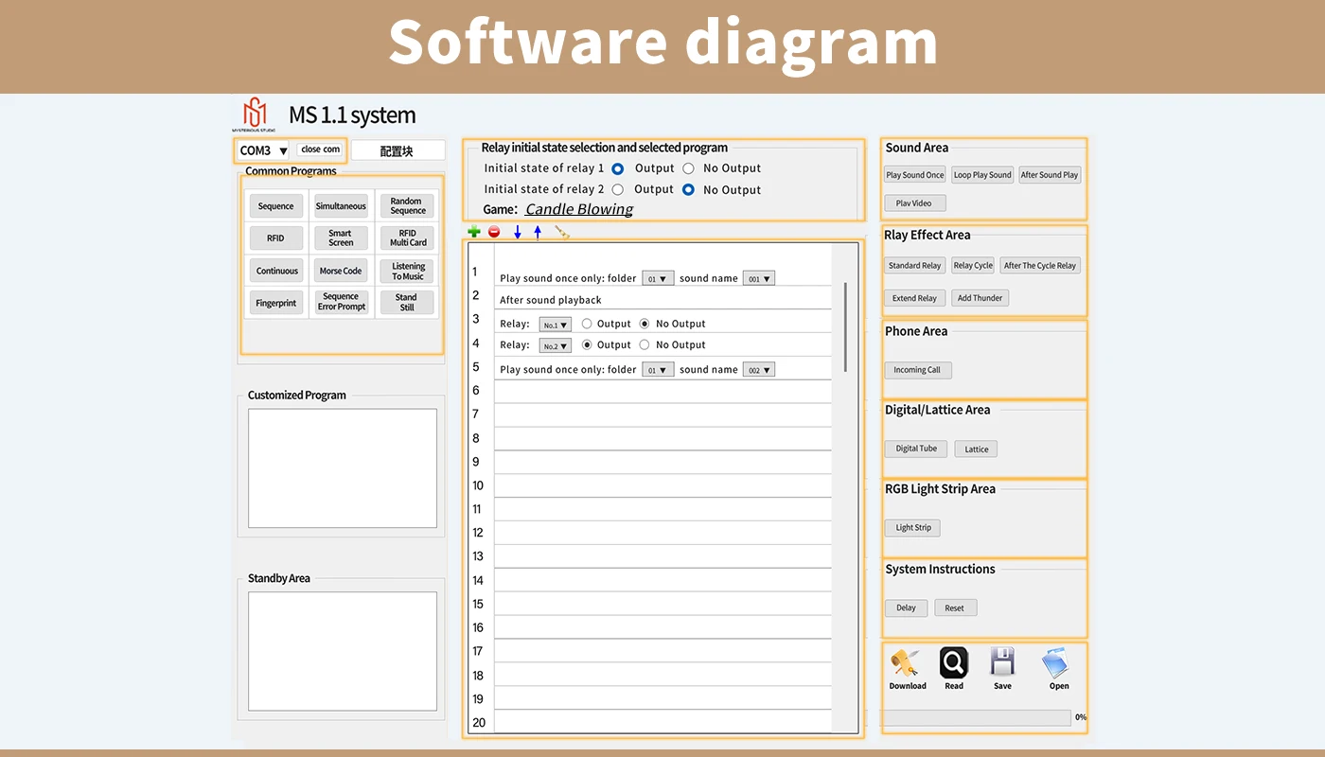Click the Loop Play Sound button
This screenshot has width=1325, height=757.
tap(982, 175)
